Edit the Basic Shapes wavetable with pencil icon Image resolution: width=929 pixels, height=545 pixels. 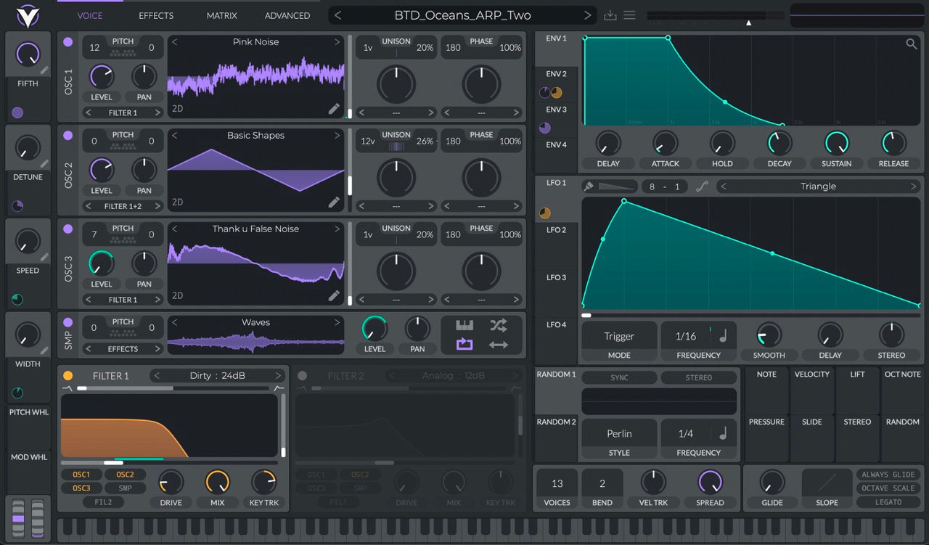tap(334, 202)
